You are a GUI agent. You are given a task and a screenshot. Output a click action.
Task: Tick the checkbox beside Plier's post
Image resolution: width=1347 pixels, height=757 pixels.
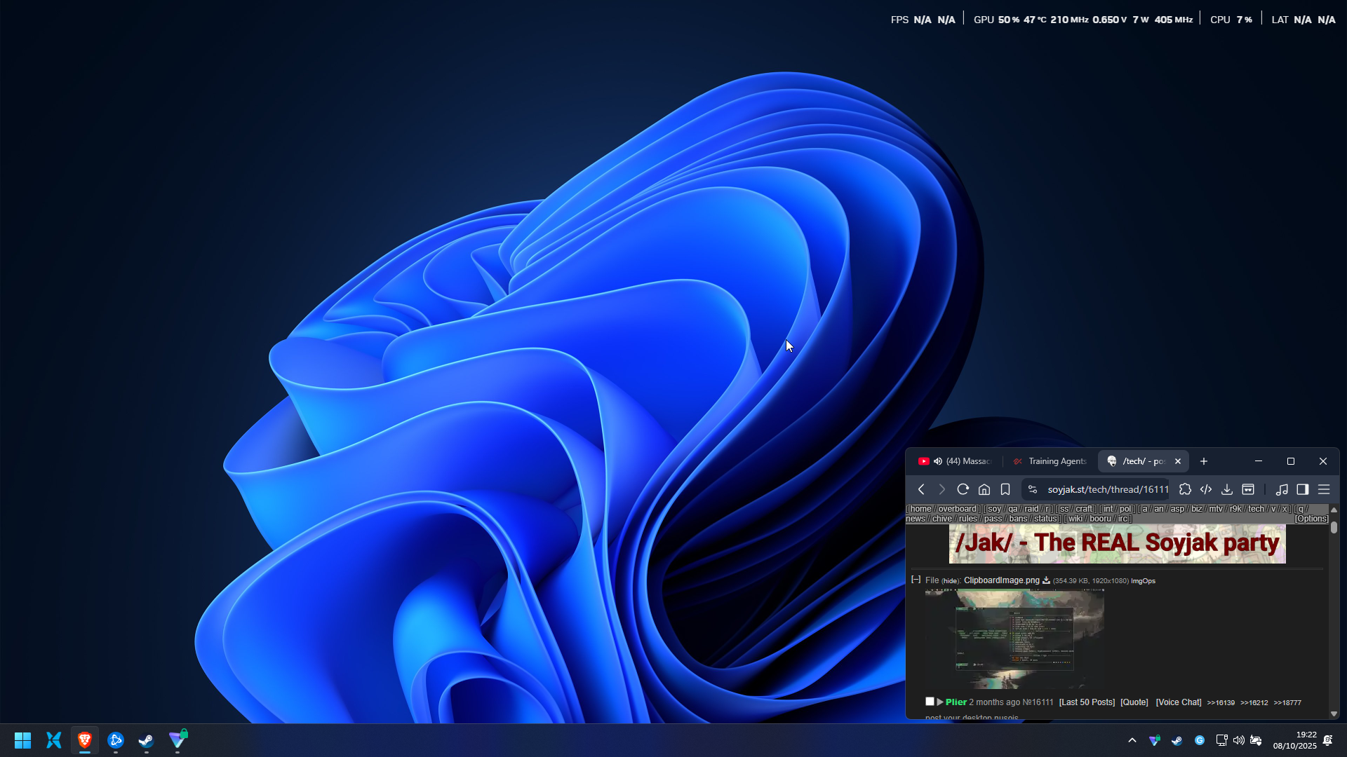pyautogui.click(x=930, y=702)
